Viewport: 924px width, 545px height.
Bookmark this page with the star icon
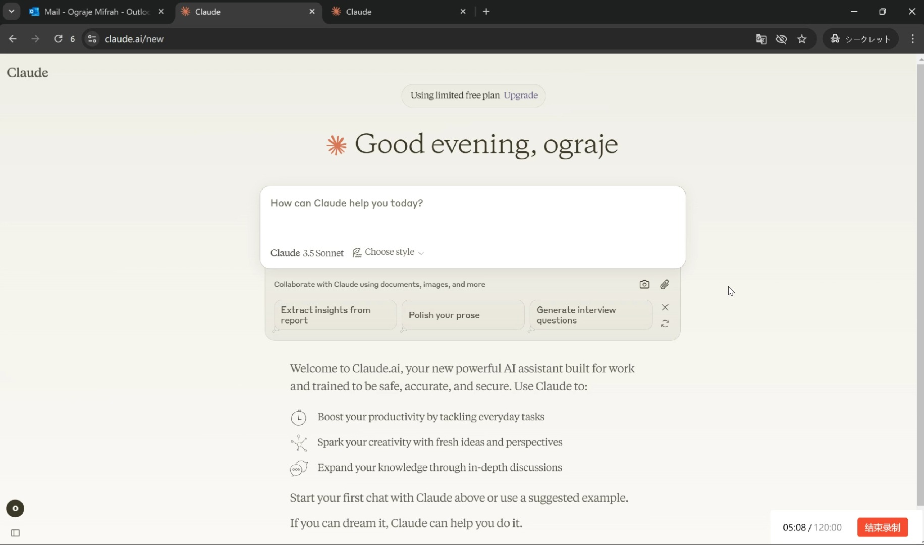pos(802,39)
